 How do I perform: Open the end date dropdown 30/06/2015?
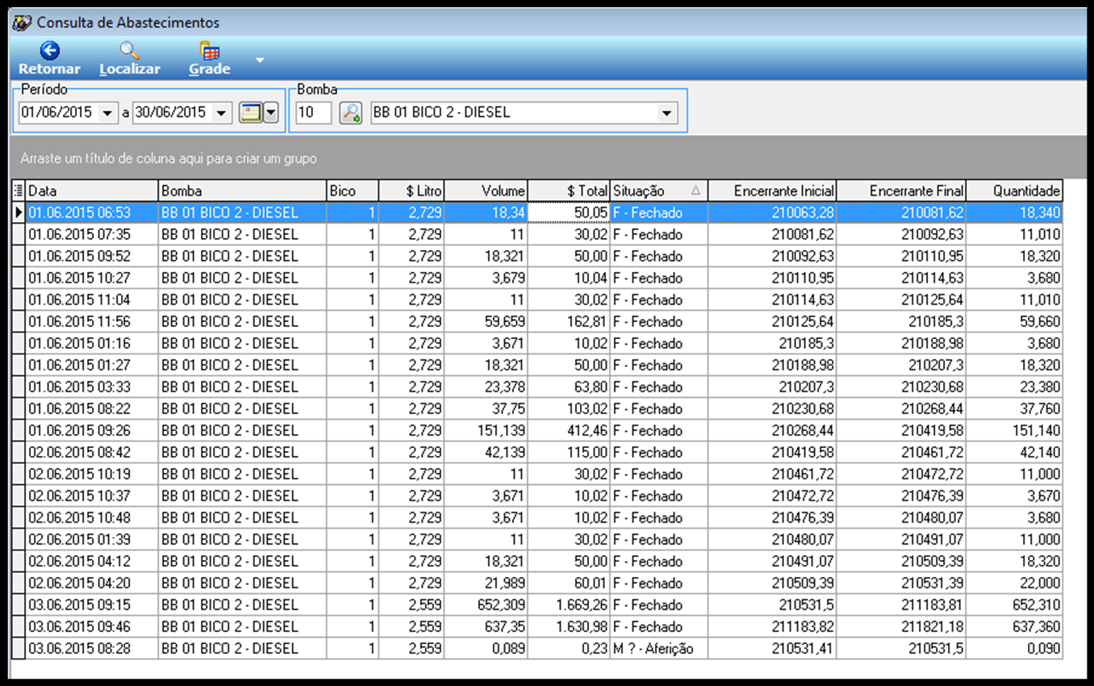[222, 113]
